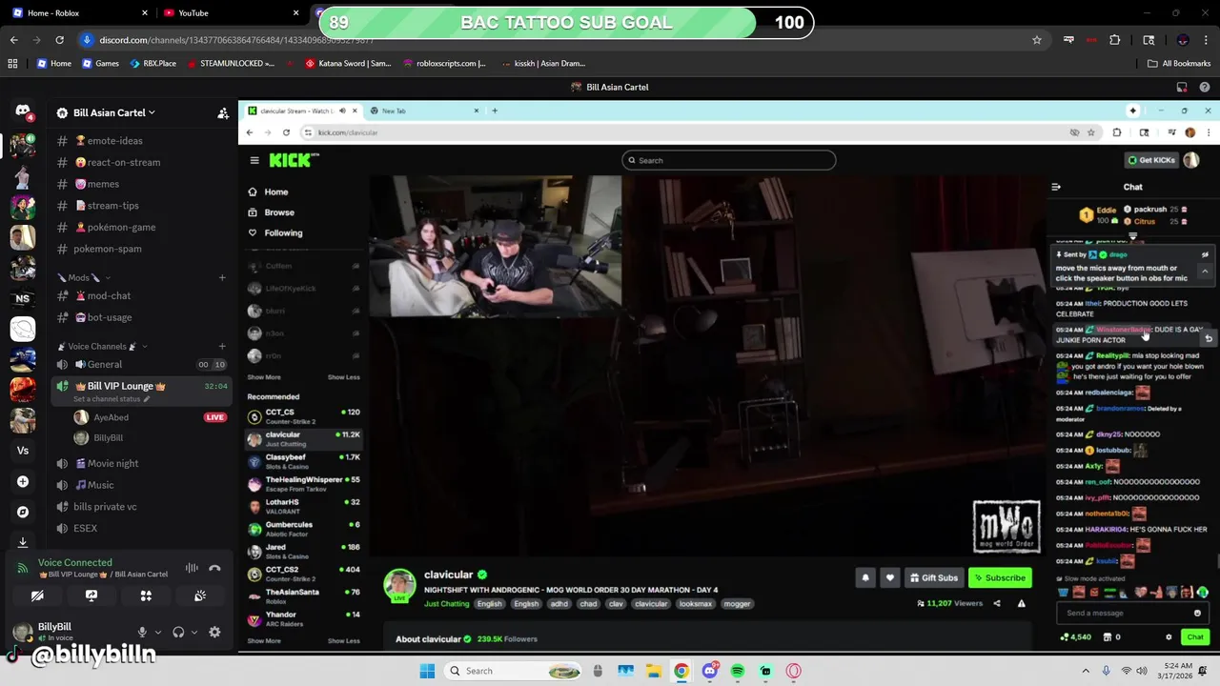Viewport: 1220px width, 686px height.
Task: Open Discord user settings gear
Action: tap(214, 632)
